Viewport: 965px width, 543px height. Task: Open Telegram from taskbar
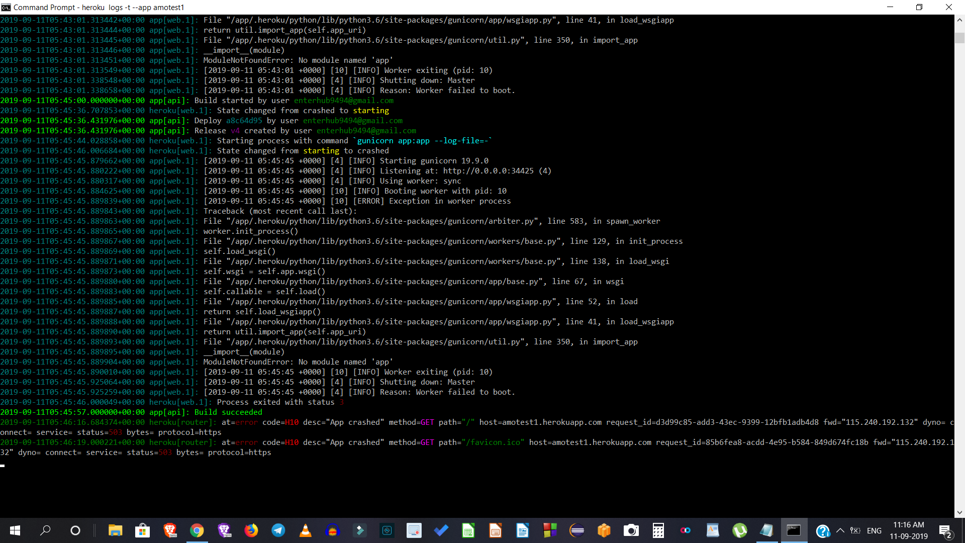click(278, 530)
